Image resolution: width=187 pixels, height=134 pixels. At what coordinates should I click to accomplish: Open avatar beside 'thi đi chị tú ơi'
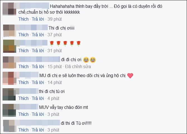pyautogui.click(x=9, y=94)
